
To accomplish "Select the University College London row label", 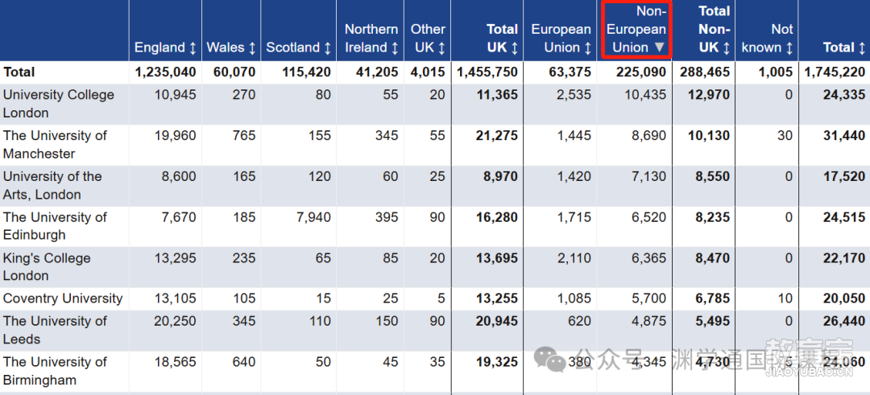I will tap(59, 104).
